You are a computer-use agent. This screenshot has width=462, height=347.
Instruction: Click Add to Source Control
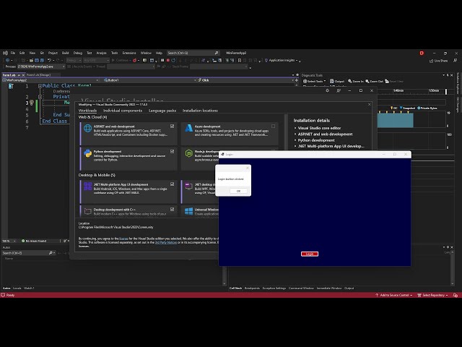click(394, 295)
